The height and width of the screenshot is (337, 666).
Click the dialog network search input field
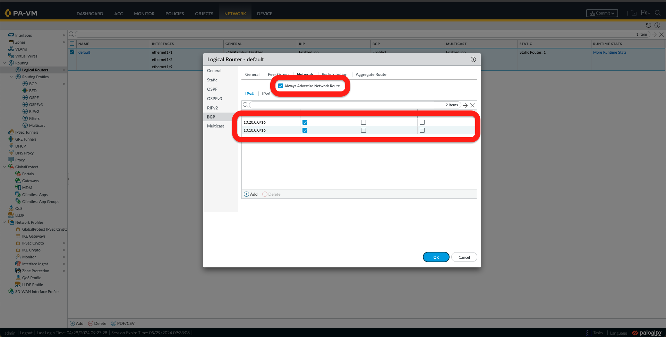tap(347, 105)
